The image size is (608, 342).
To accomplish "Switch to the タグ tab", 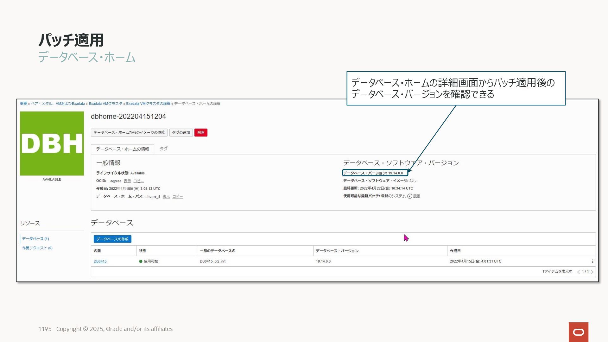I will [x=163, y=149].
